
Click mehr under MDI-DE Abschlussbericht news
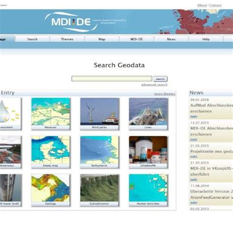click(x=194, y=140)
